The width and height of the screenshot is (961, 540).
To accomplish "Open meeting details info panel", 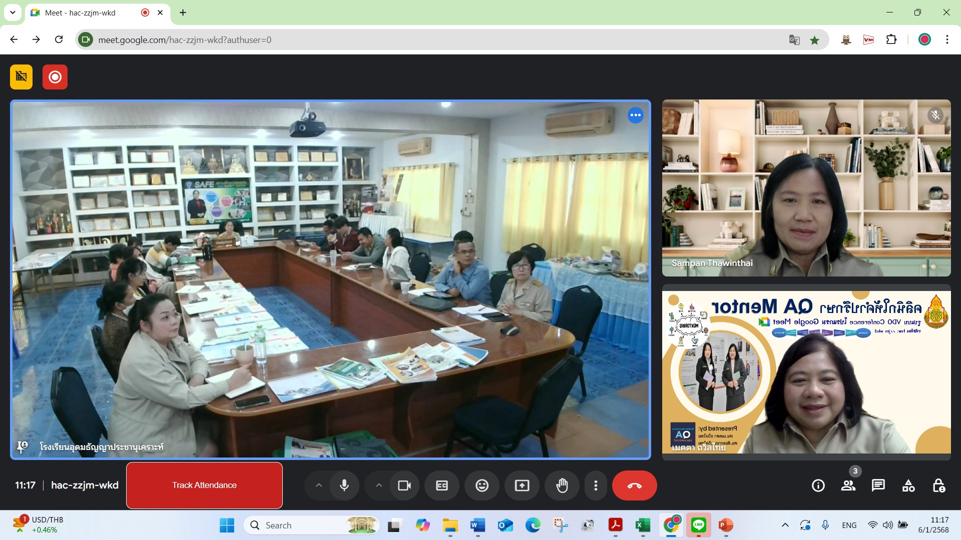I will 818,485.
